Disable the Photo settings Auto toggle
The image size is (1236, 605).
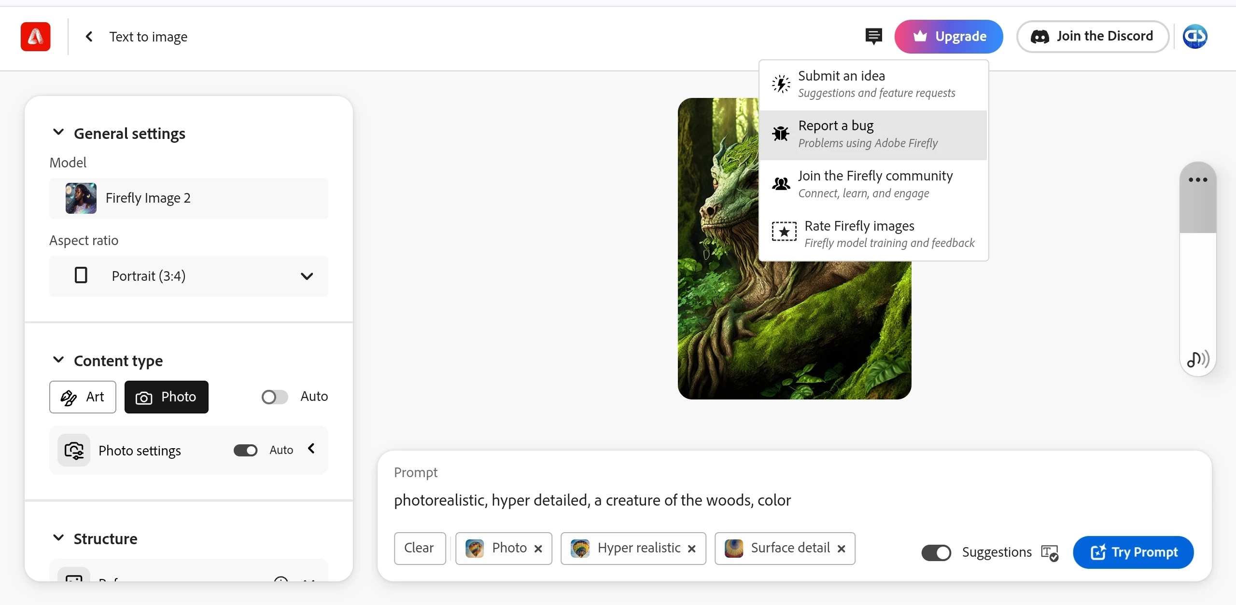[x=245, y=450]
